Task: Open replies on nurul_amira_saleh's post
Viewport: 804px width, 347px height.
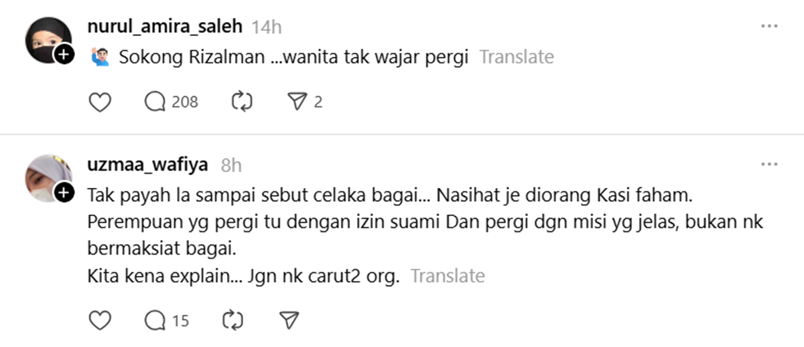Action: (155, 102)
